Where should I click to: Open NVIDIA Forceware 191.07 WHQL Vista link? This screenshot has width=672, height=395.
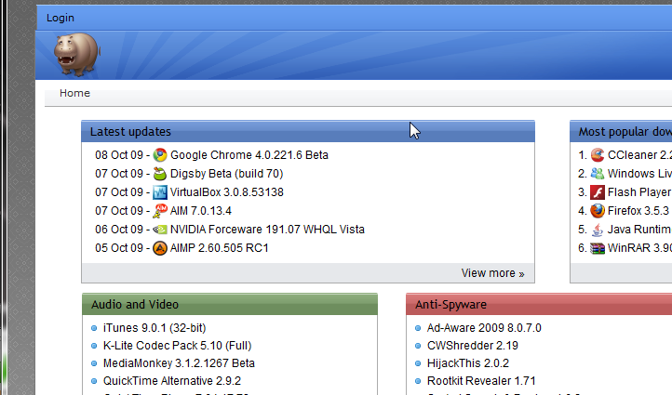267,230
